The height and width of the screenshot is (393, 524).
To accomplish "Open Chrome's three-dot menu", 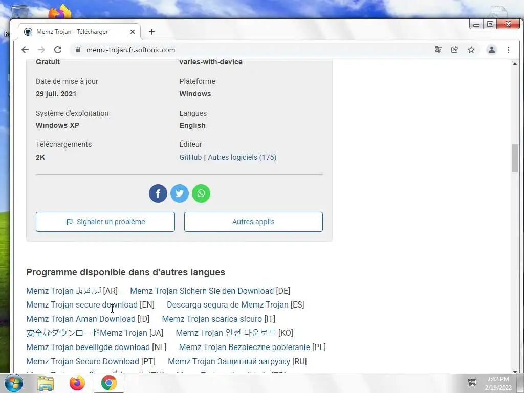I will point(508,50).
